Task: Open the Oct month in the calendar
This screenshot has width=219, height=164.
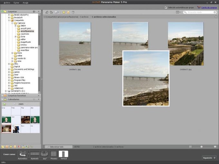Action: point(16,129)
